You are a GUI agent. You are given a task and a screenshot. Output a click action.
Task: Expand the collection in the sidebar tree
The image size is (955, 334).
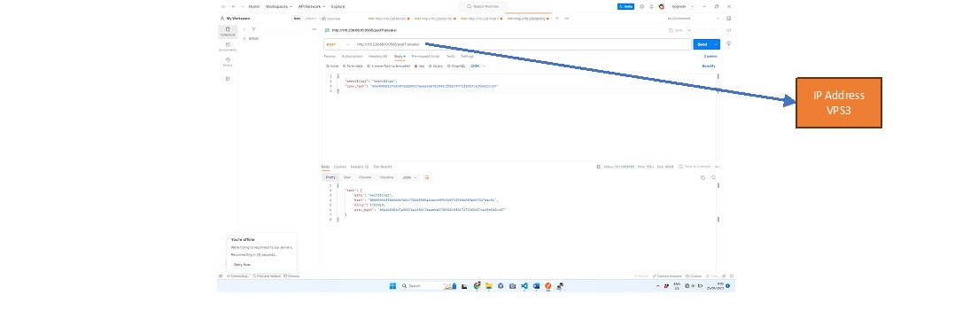[x=245, y=38]
